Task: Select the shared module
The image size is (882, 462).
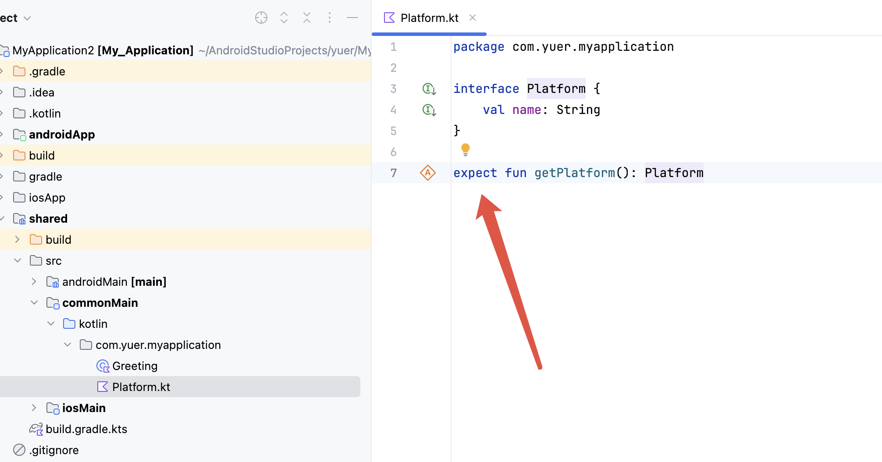Action: click(x=185, y=218)
